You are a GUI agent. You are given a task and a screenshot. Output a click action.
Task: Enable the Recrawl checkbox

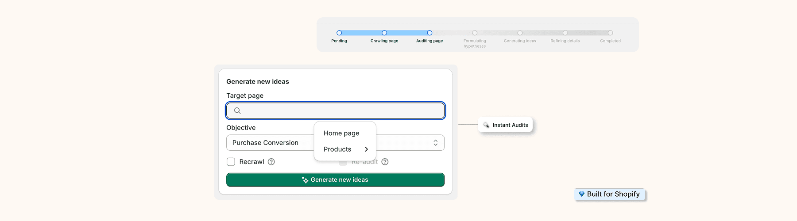[x=231, y=162]
